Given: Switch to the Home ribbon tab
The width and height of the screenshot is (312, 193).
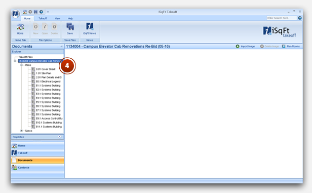Looking at the screenshot, I should click(27, 18).
